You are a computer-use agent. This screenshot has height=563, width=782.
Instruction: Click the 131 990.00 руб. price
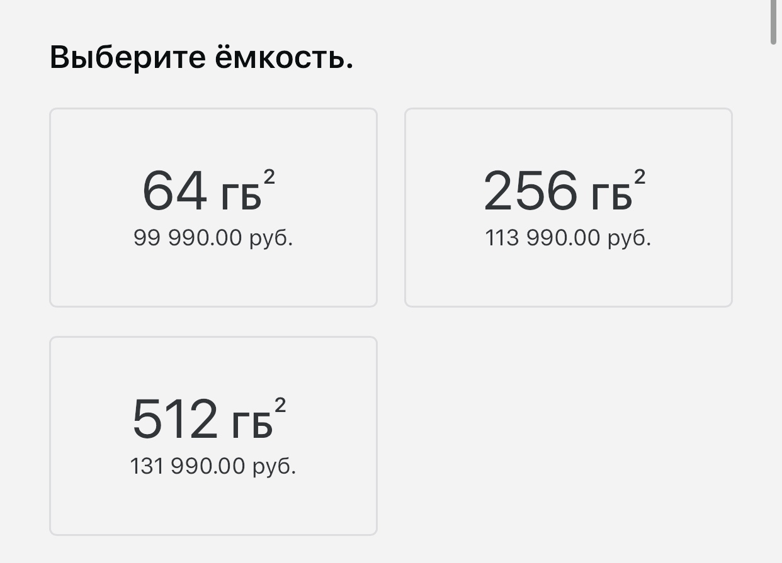point(213,467)
